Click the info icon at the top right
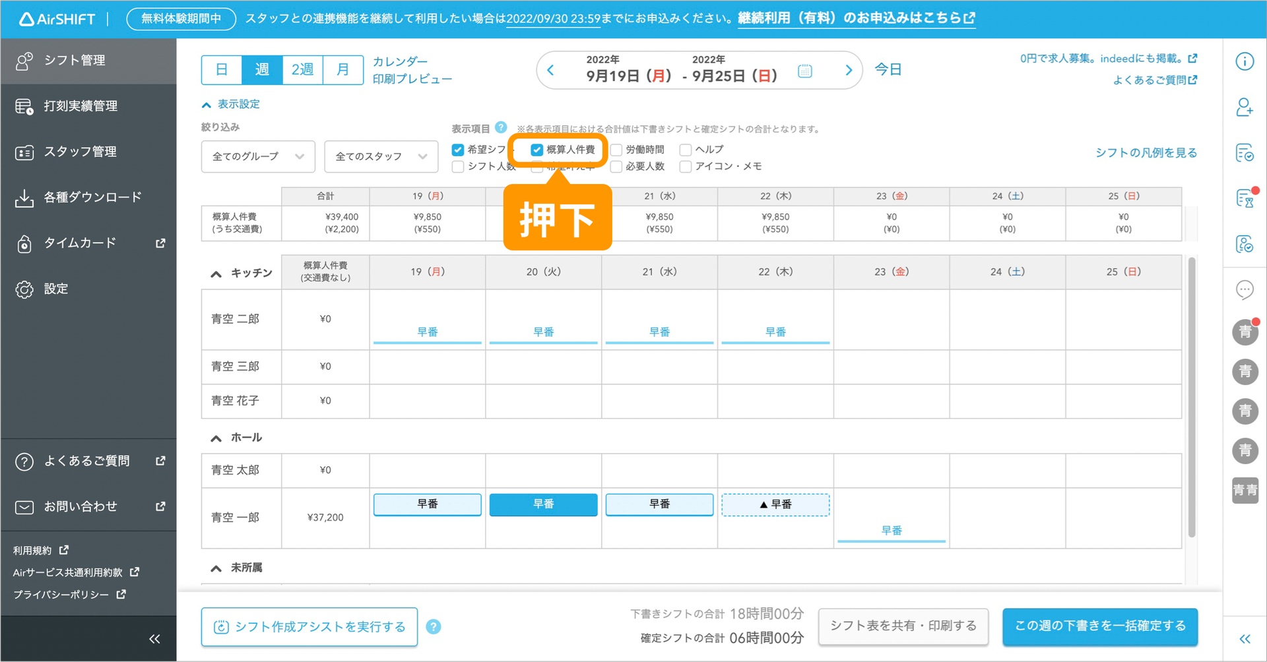Screen dimensions: 1267x662 pos(1245,61)
